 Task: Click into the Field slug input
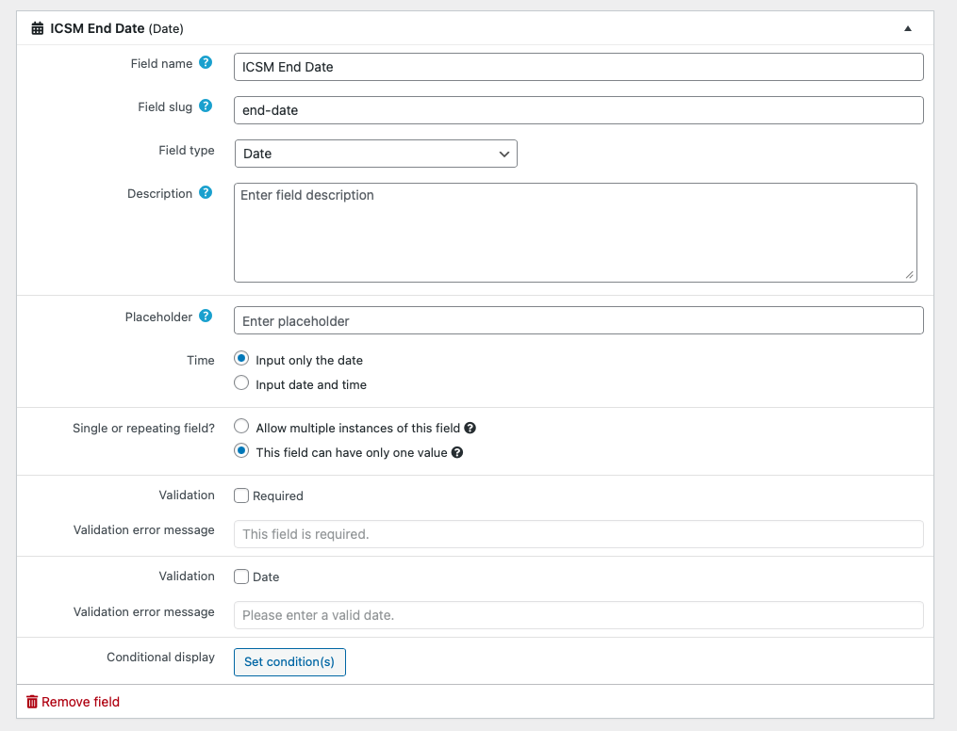pos(578,110)
